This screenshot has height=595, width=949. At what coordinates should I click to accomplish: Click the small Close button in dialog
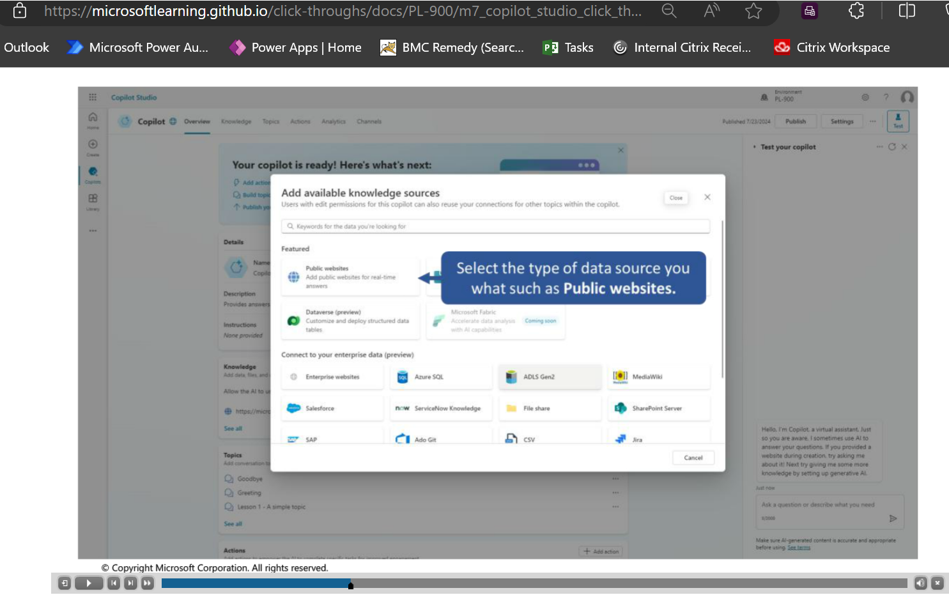pos(676,197)
